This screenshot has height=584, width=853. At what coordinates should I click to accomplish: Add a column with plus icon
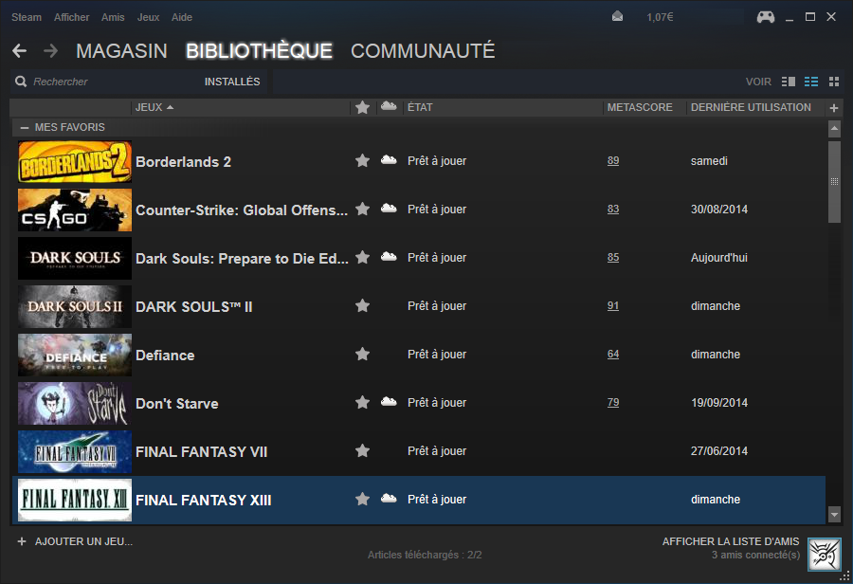click(x=833, y=108)
